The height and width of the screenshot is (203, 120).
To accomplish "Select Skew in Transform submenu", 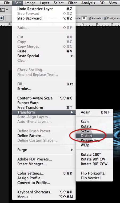I will (94, 131).
